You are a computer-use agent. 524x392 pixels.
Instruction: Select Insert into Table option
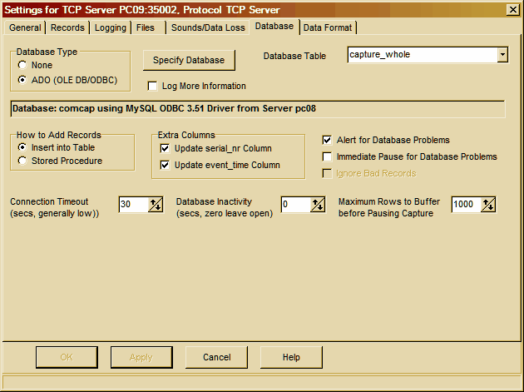[x=22, y=146]
